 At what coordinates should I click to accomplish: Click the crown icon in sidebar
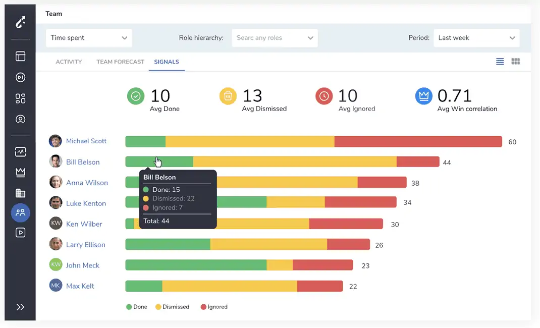[20, 173]
